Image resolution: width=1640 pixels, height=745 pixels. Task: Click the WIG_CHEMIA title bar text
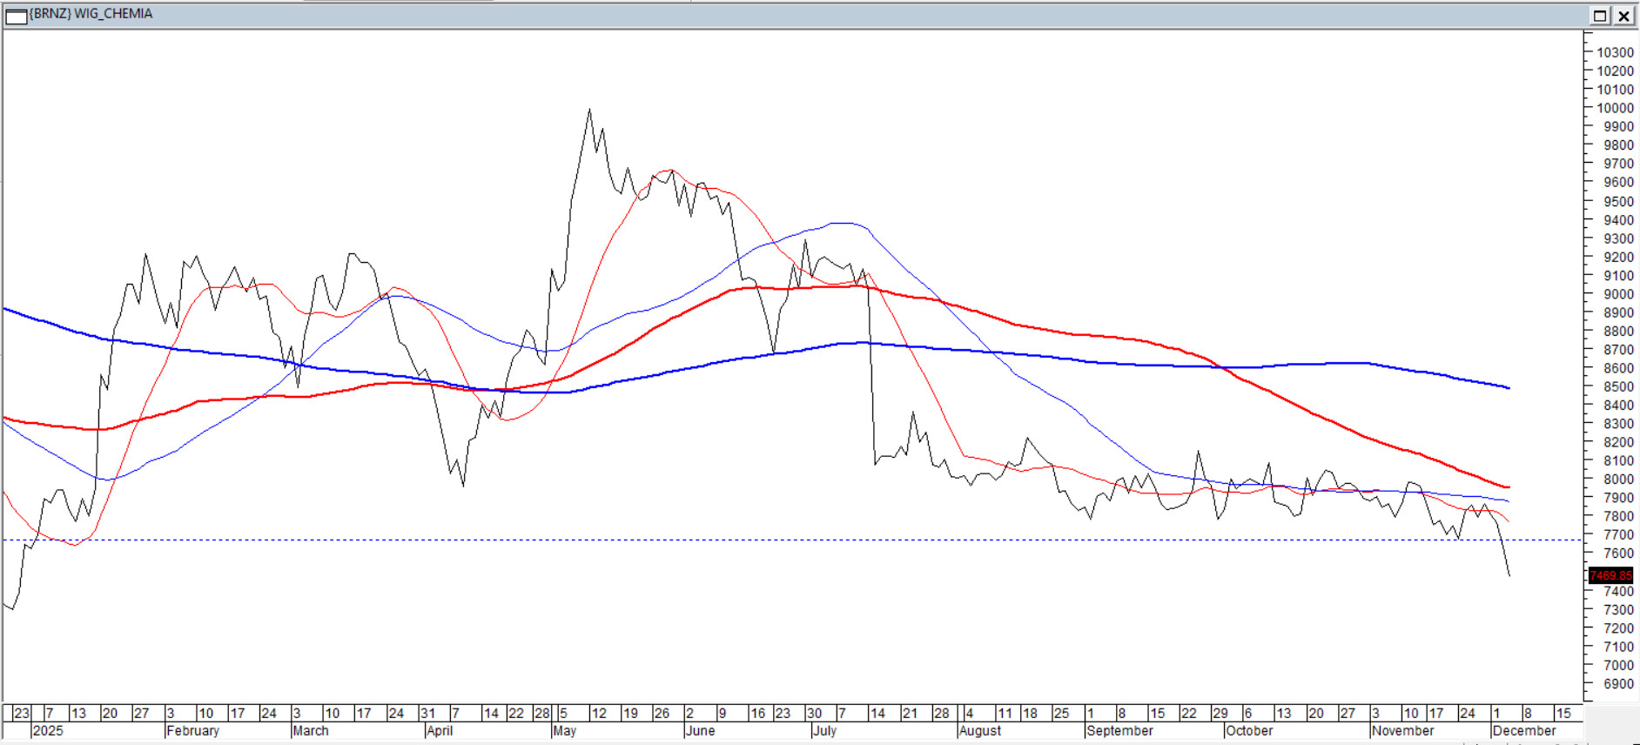[91, 14]
